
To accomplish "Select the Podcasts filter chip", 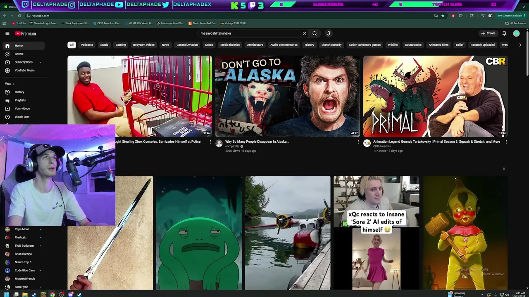I will [x=87, y=45].
